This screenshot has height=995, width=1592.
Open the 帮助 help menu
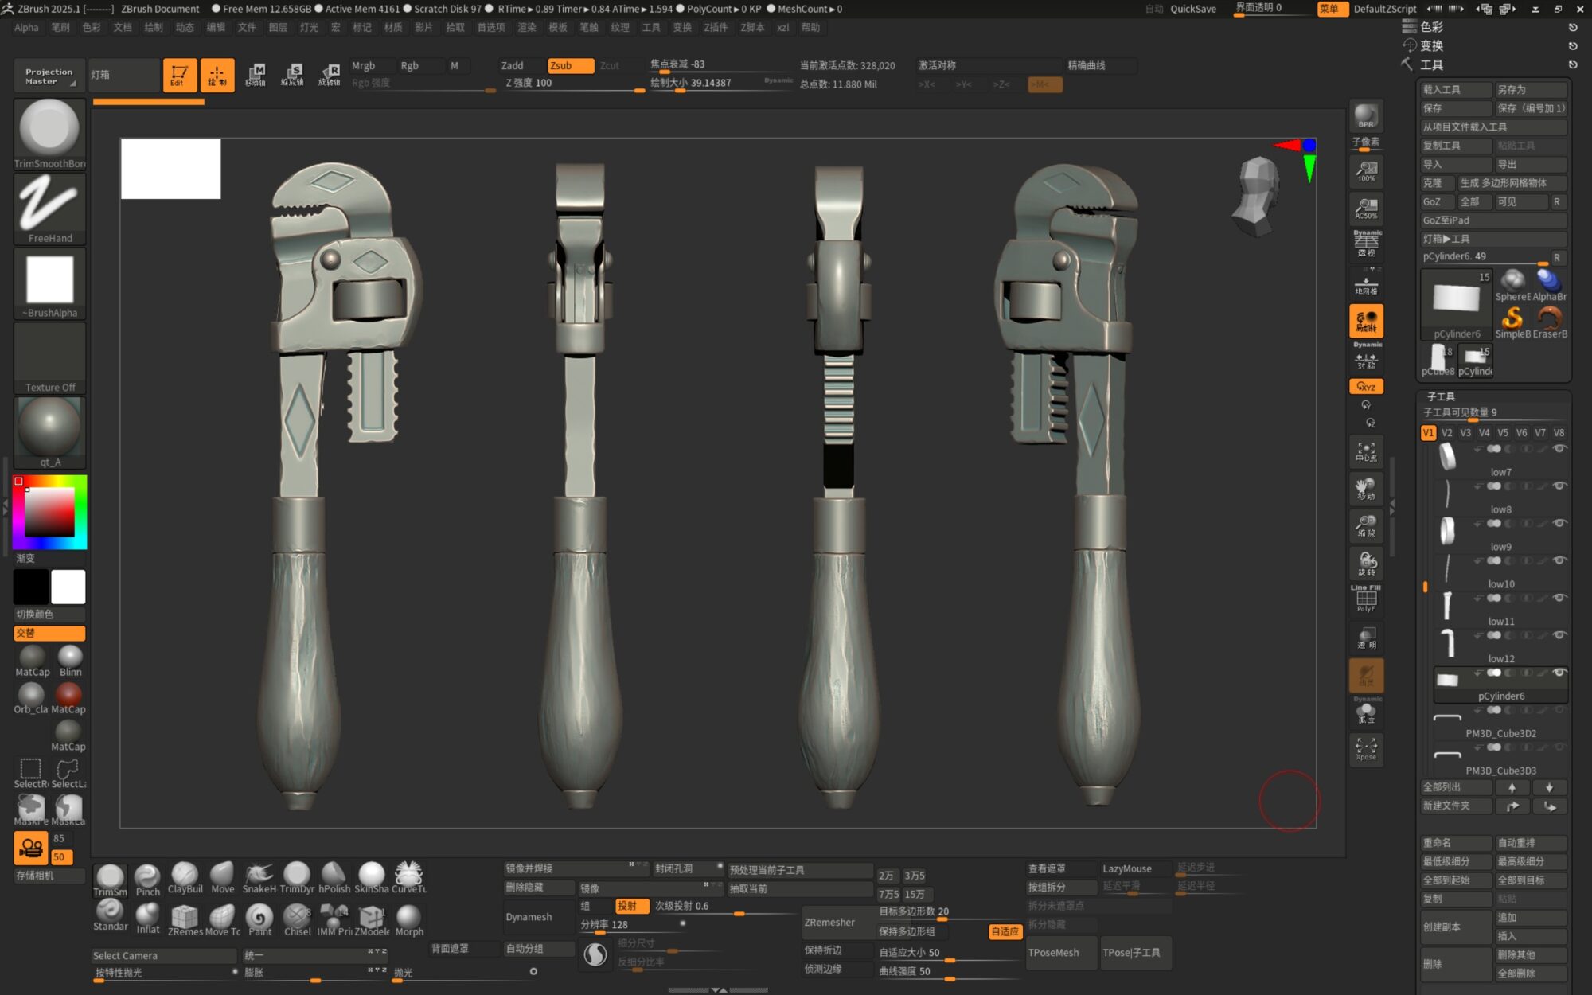click(x=810, y=27)
